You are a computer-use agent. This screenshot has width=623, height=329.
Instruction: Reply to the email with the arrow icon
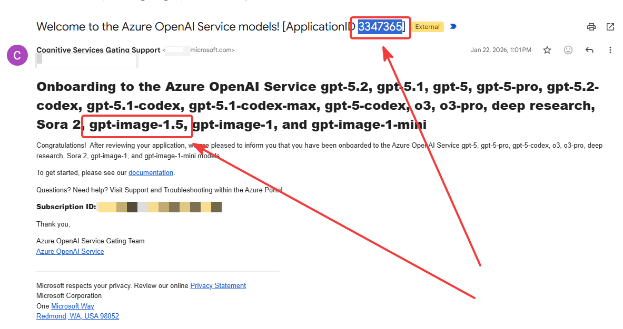[x=589, y=50]
